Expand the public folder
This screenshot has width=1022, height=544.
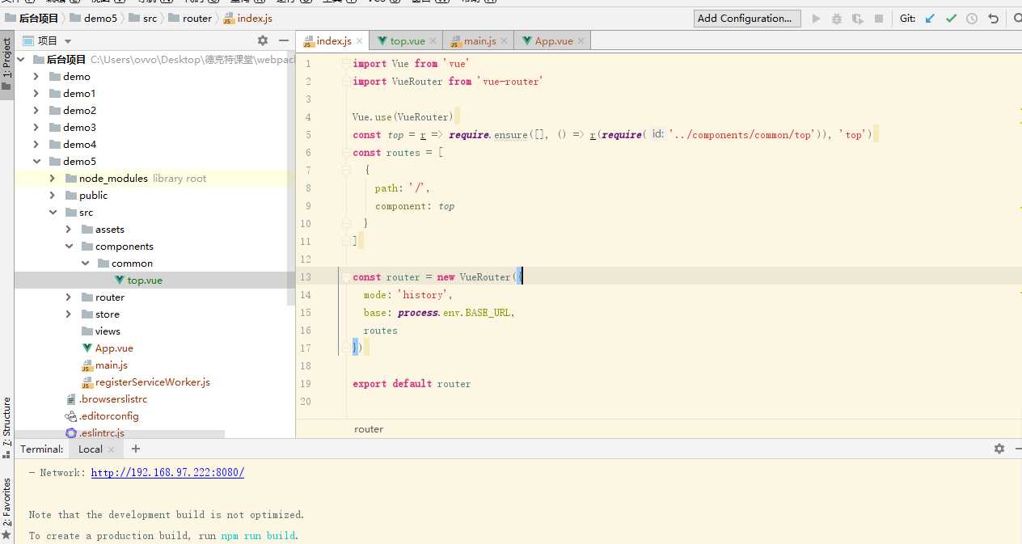pyautogui.click(x=53, y=196)
